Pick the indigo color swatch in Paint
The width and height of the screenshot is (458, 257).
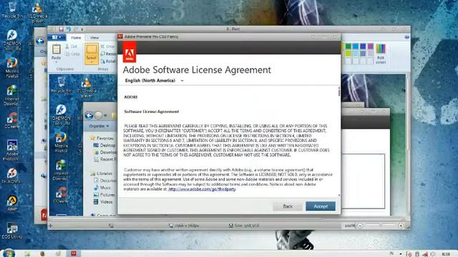[x=363, y=46]
